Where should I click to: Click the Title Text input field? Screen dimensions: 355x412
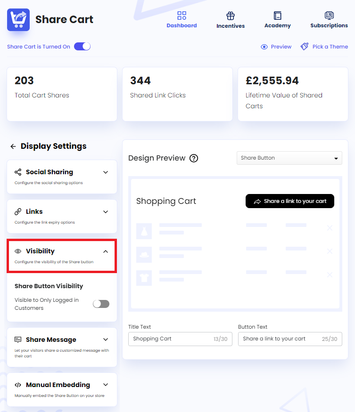pos(180,339)
